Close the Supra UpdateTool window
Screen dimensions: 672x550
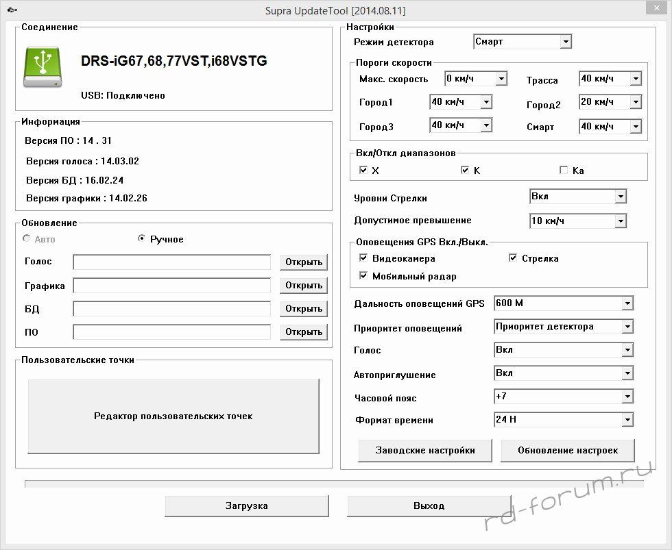657,8
